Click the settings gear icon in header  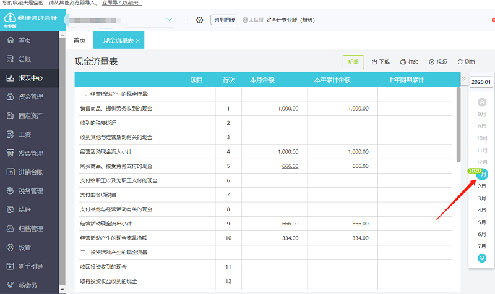[199, 20]
